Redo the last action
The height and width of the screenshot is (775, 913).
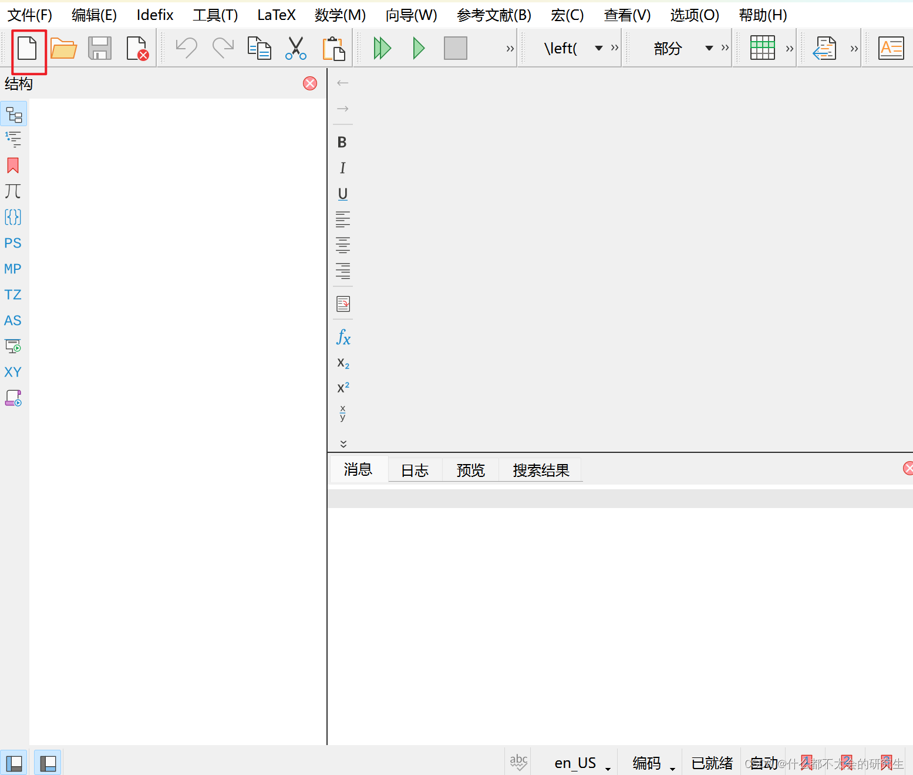point(223,48)
